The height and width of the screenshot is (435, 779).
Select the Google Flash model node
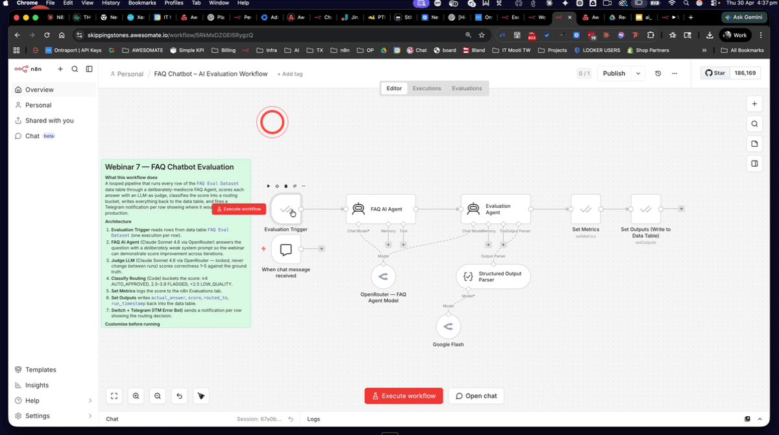coord(448,327)
